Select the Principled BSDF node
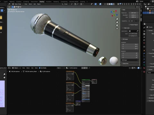The width and height of the screenshot is (154, 115). (x=86, y=91)
